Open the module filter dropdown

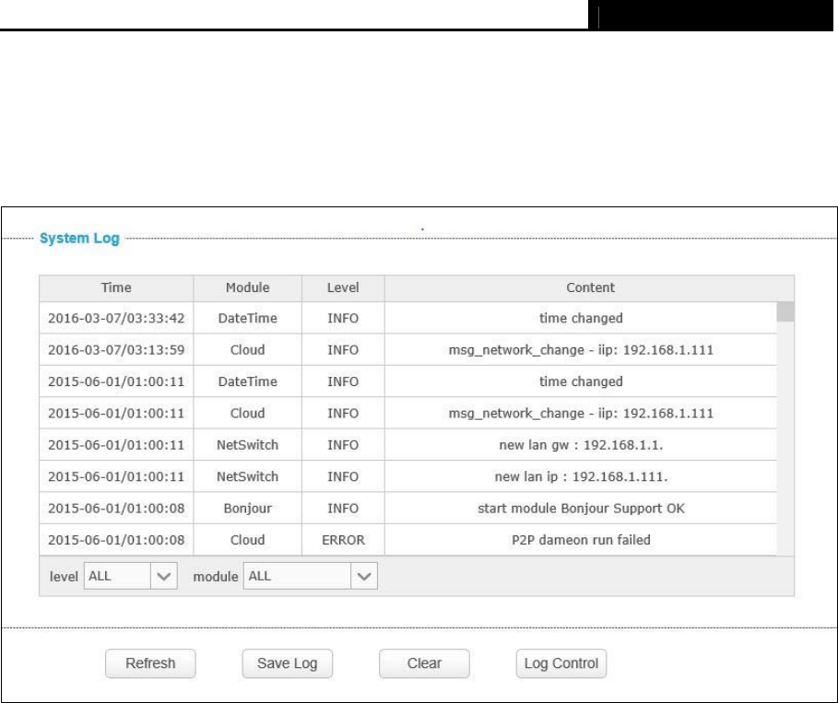pyautogui.click(x=310, y=576)
